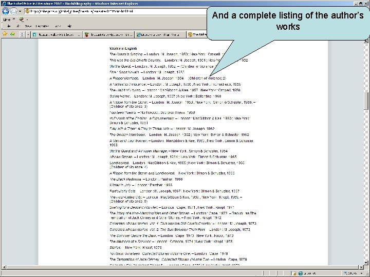This screenshot has width=370, height=277.
Task: Click the security lock icon in status bar
Action: click(x=294, y=273)
